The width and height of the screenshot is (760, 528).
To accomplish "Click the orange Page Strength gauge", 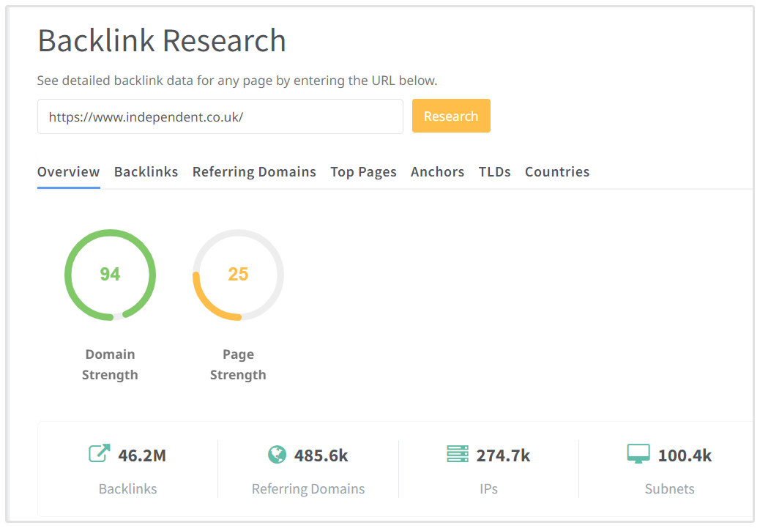I will [238, 275].
